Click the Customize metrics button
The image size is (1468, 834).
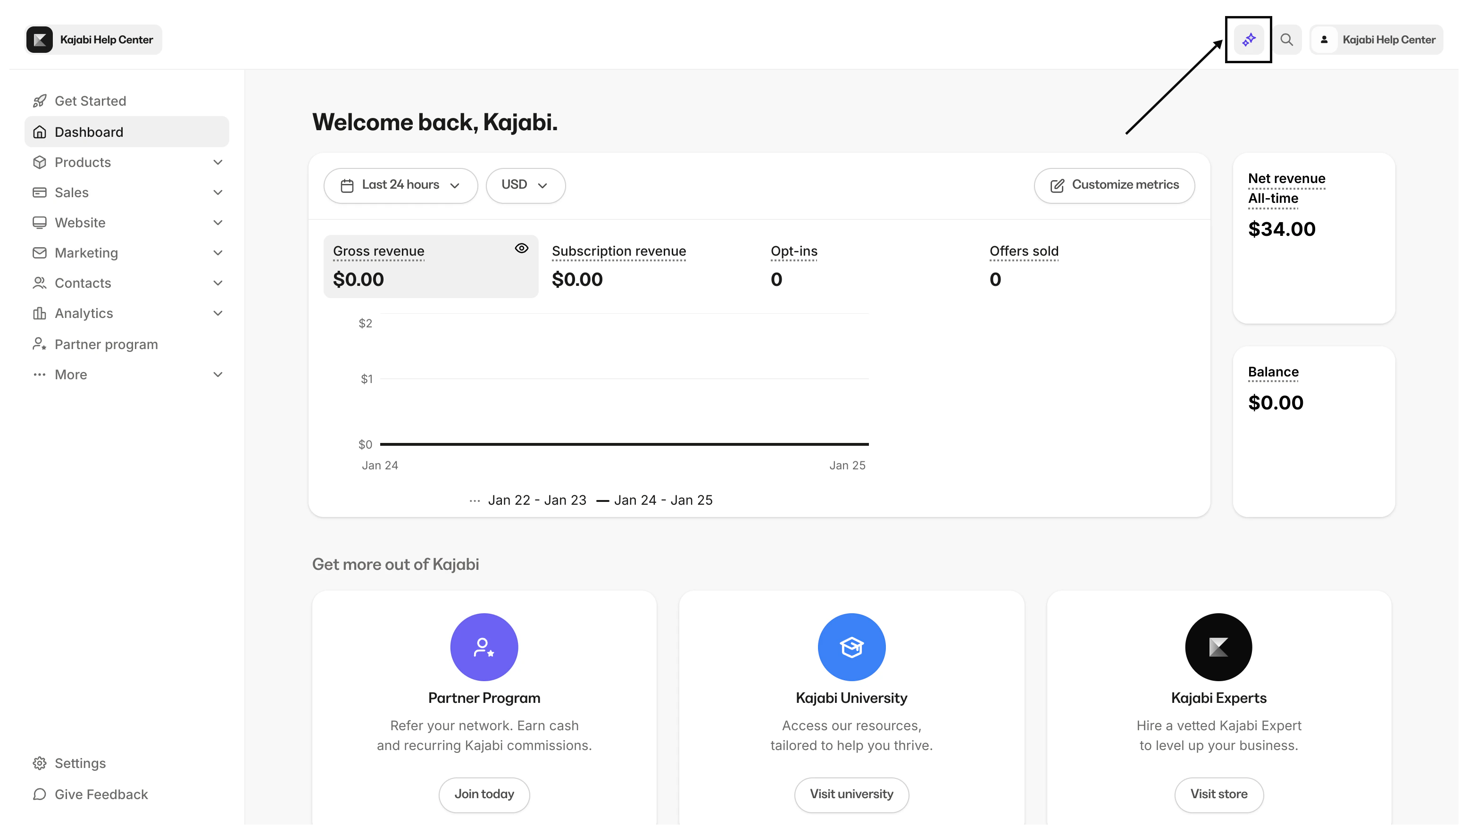click(x=1114, y=185)
